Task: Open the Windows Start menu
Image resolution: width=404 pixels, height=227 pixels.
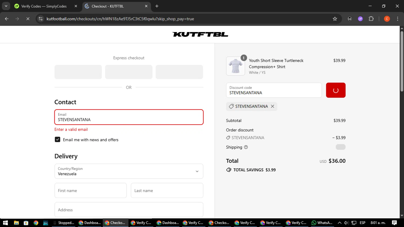Action: (x=5, y=223)
